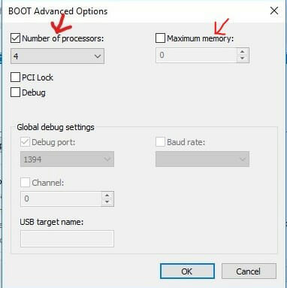
Task: Cancel the BOOT Advanced Options dialog
Action: [249, 271]
